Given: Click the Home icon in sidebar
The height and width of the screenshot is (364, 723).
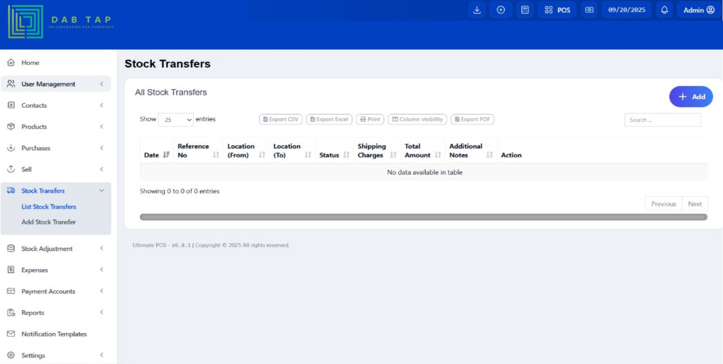Looking at the screenshot, I should click(11, 63).
